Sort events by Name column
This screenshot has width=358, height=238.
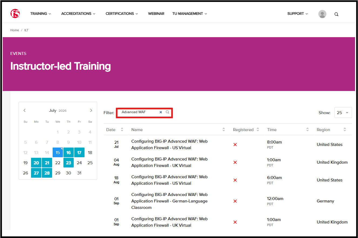224,129
